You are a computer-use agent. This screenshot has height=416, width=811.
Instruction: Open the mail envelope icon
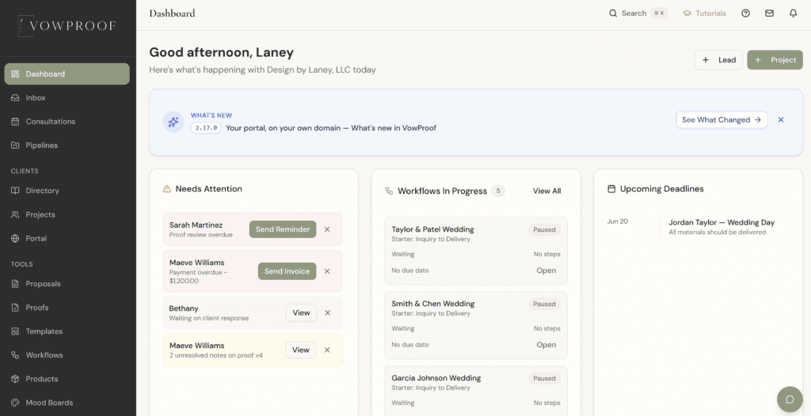(x=770, y=13)
